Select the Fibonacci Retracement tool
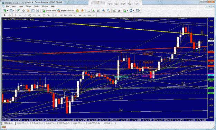This screenshot has height=130, width=216. (34, 15)
